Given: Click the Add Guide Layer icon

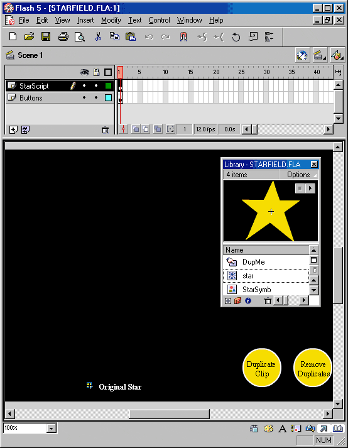Looking at the screenshot, I should point(25,129).
